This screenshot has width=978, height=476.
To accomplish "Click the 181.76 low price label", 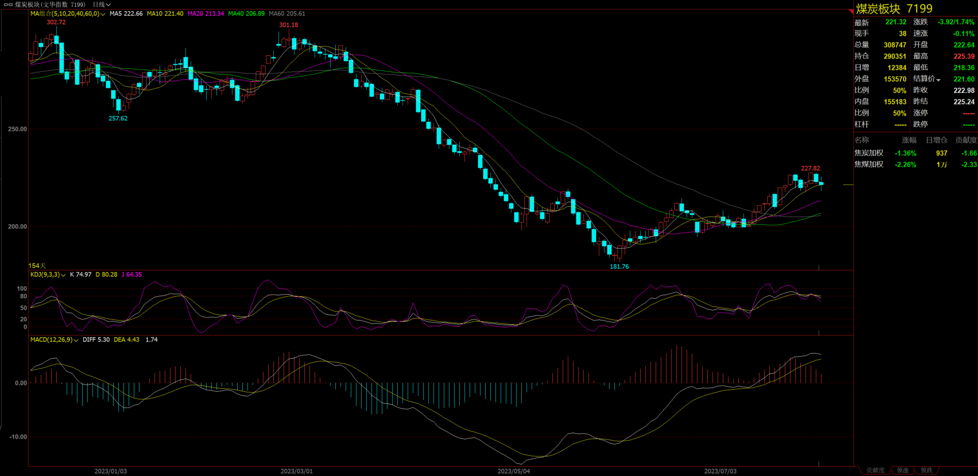I will tap(619, 267).
